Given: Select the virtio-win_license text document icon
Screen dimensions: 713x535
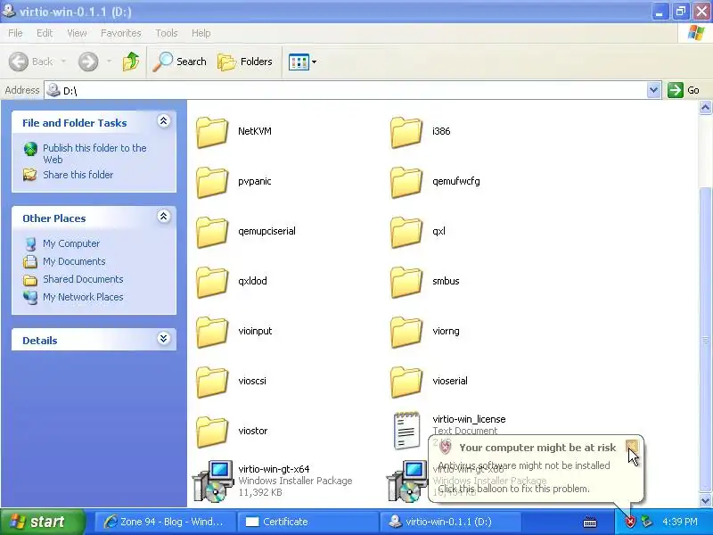Looking at the screenshot, I should point(406,431).
